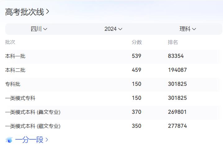Select 一类模式本科 (彝文专业) row label
223x148 pixels.
[33, 112]
